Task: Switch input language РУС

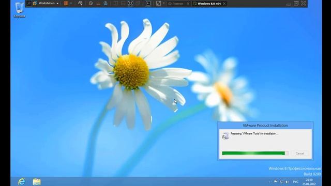Action: click(295, 182)
